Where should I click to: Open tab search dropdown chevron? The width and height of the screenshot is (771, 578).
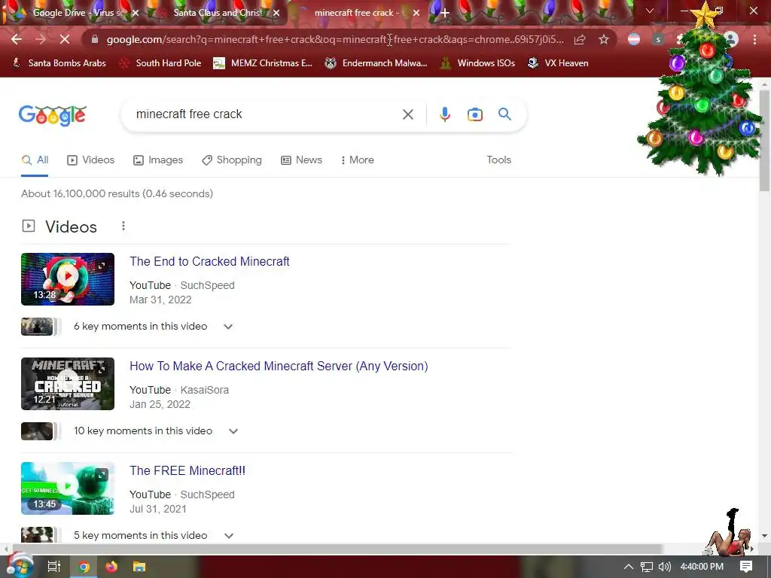pyautogui.click(x=650, y=11)
